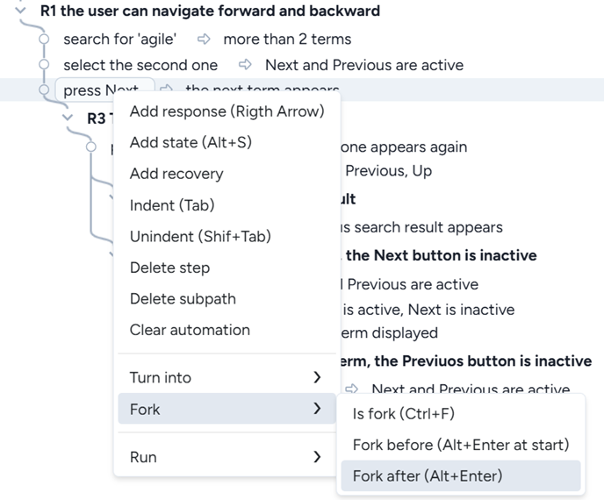
Task: Open the Turn into submenu
Action: (x=226, y=377)
